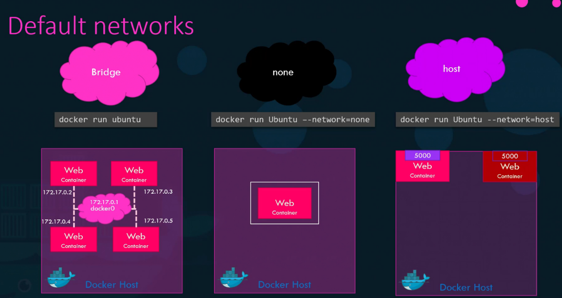This screenshot has height=298, width=562.
Task: Select the docker run ubuntu command box
Action: [105, 119]
